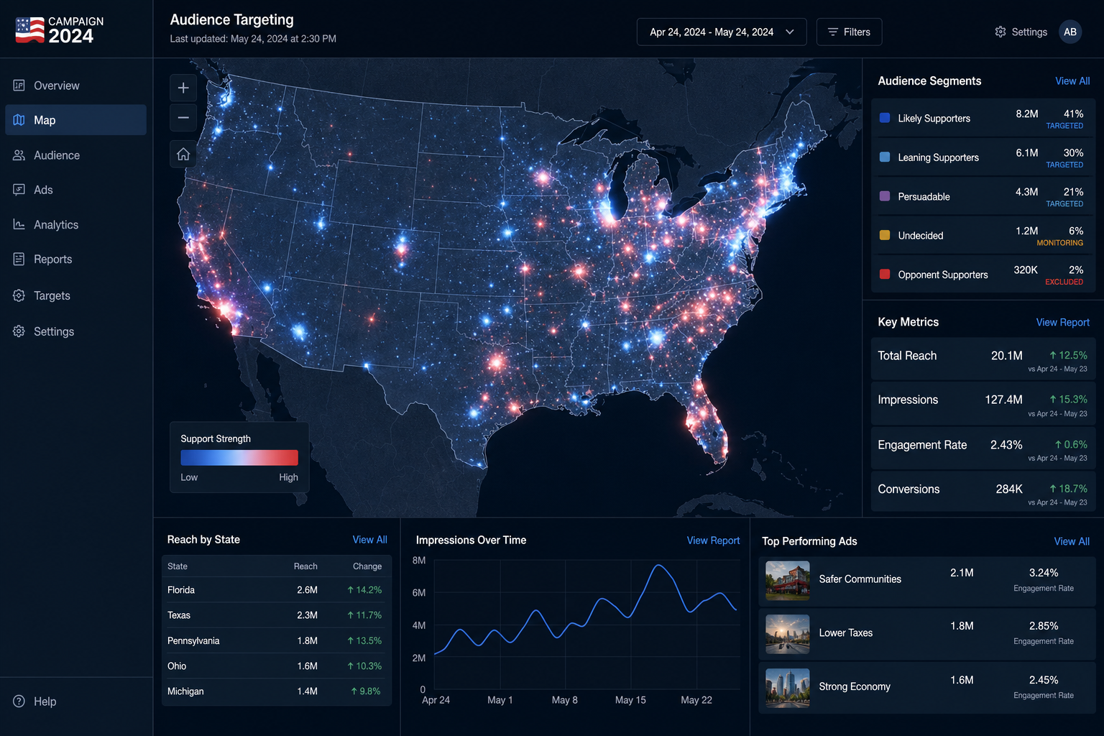This screenshot has height=736, width=1104.
Task: Select the Pennsylvania row in Reach table
Action: pyautogui.click(x=277, y=640)
